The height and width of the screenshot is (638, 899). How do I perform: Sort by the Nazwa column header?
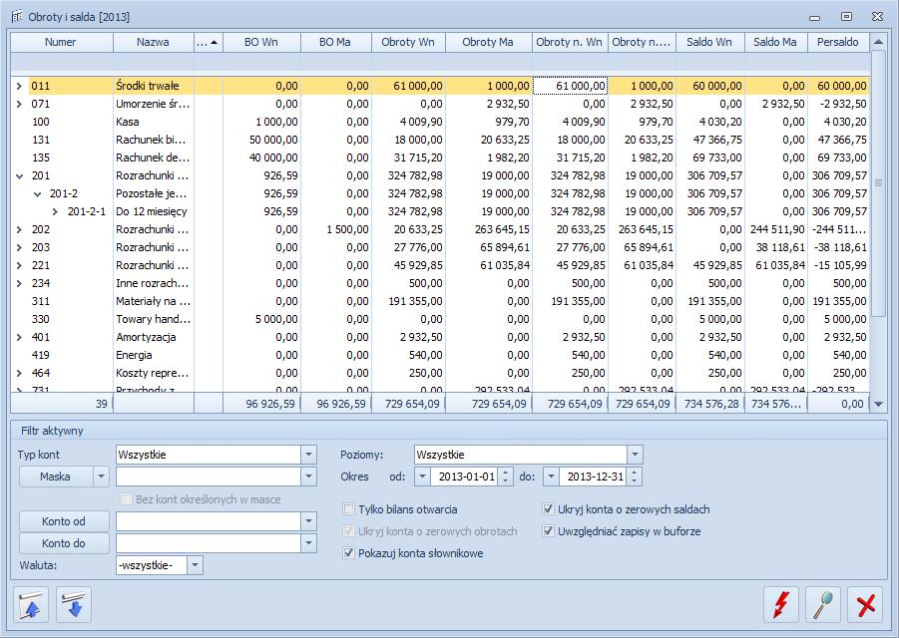pos(153,42)
